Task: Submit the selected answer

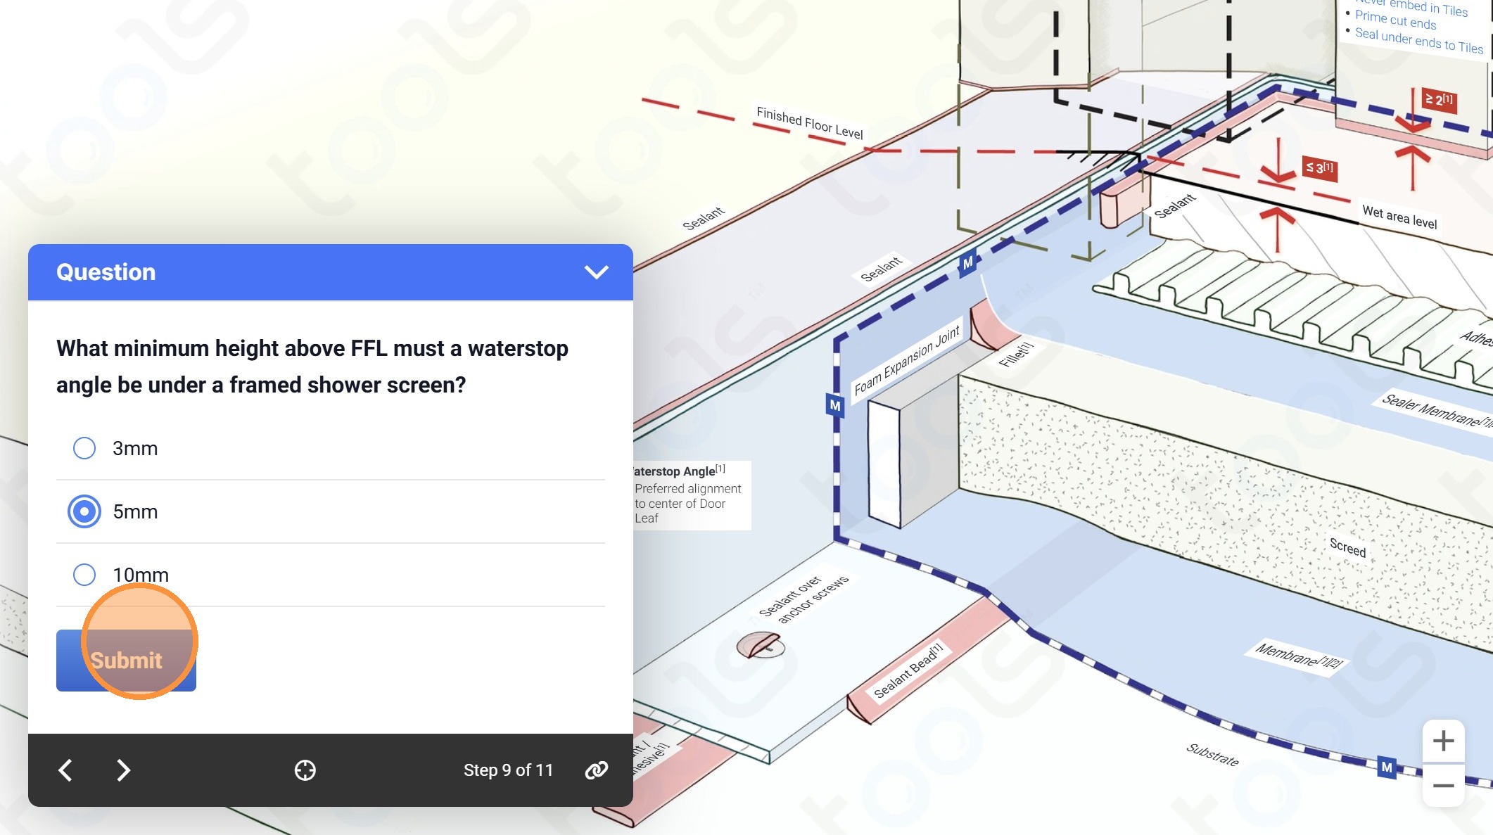Action: [x=126, y=660]
